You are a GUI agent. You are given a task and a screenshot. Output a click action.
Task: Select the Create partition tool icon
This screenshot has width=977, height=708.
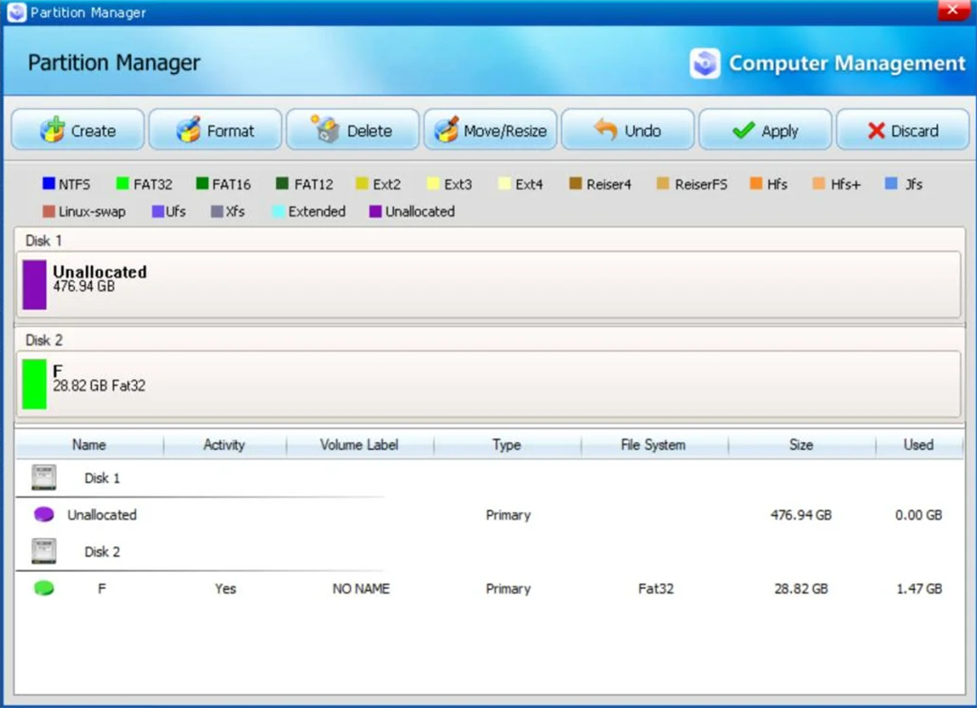pos(54,129)
